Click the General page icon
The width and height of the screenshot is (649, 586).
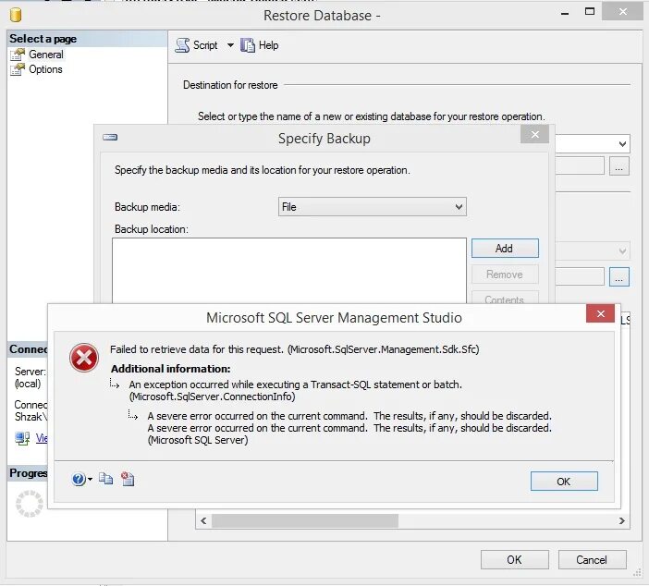(18, 55)
